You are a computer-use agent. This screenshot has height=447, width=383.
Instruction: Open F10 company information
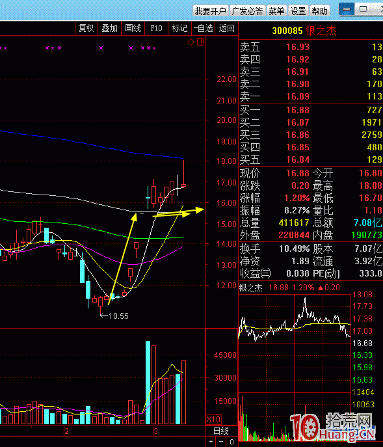(x=156, y=28)
